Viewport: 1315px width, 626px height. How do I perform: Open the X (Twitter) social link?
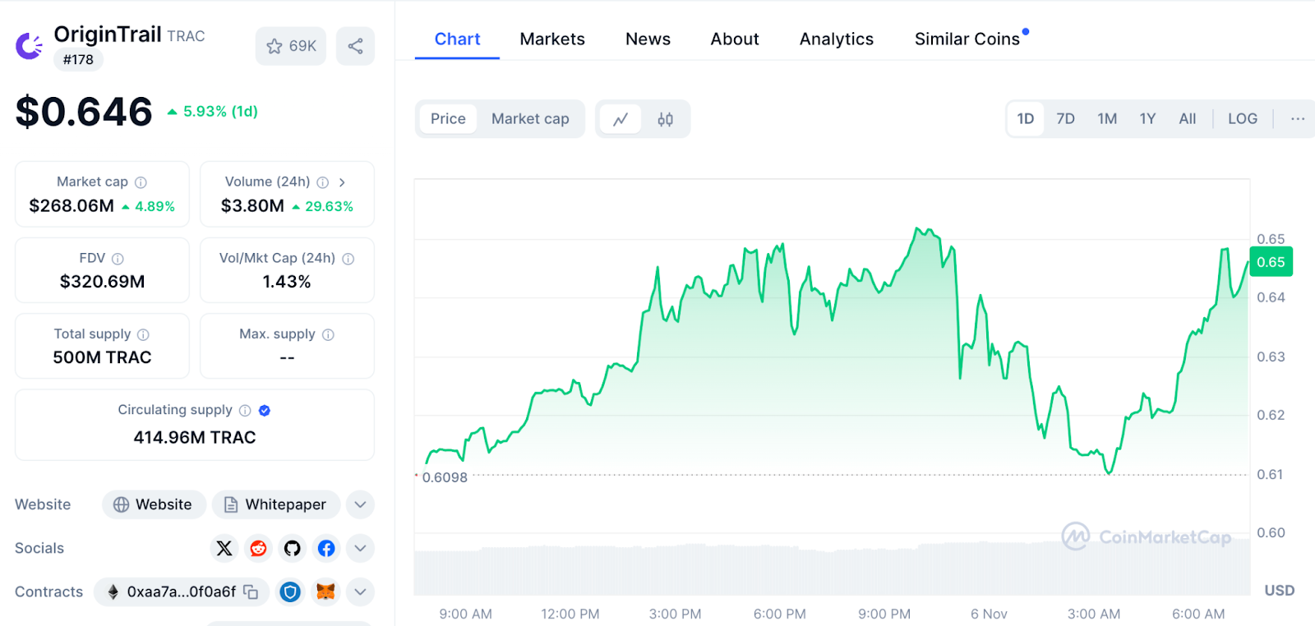[224, 548]
